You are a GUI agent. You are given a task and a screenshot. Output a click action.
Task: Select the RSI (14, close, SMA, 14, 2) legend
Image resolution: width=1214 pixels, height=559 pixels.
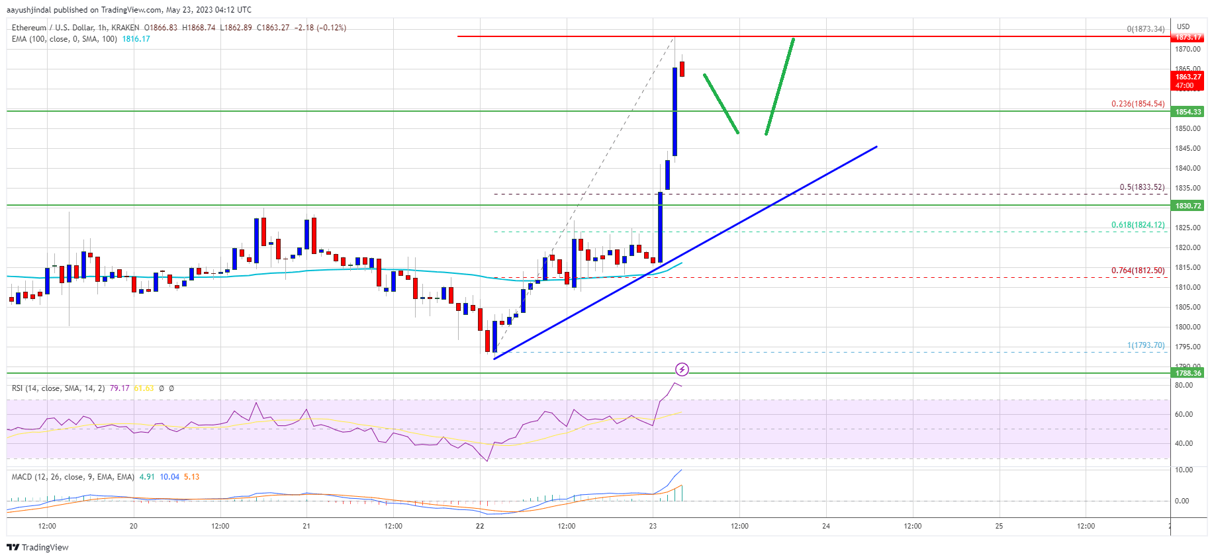pos(58,388)
